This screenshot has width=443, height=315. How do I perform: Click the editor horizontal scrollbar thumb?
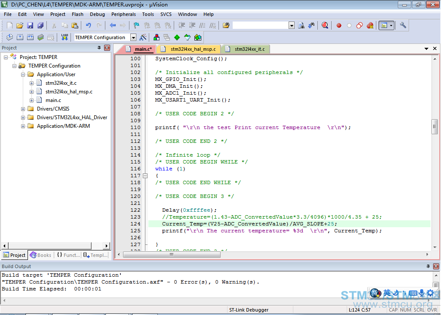[172, 254]
